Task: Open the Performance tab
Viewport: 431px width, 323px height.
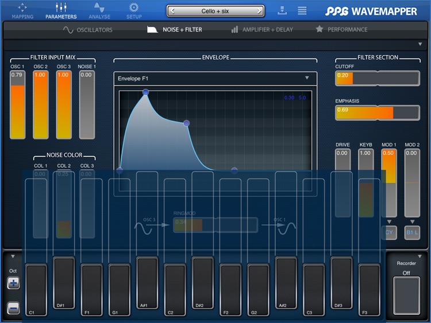Action: pyautogui.click(x=341, y=29)
